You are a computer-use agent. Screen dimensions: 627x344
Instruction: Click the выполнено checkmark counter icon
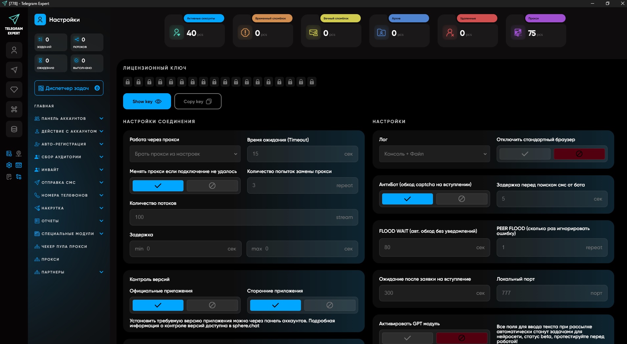point(76,60)
